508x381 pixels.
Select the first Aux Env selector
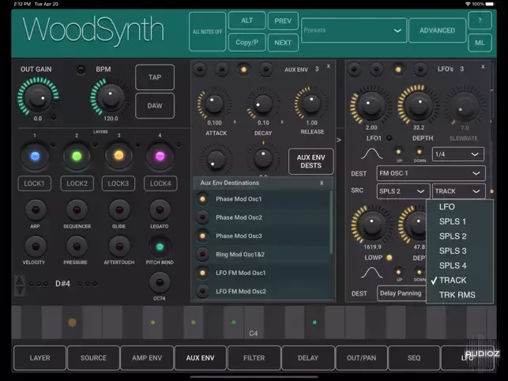pyautogui.click(x=200, y=70)
